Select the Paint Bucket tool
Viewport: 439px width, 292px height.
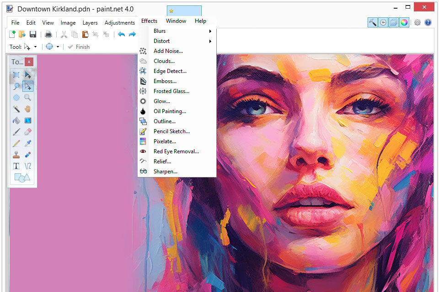pyautogui.click(x=16, y=120)
